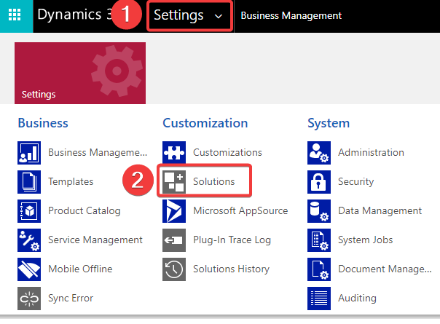Screen dimensions: 440x324
Task: Click the Business section heading
Action: [x=43, y=123]
